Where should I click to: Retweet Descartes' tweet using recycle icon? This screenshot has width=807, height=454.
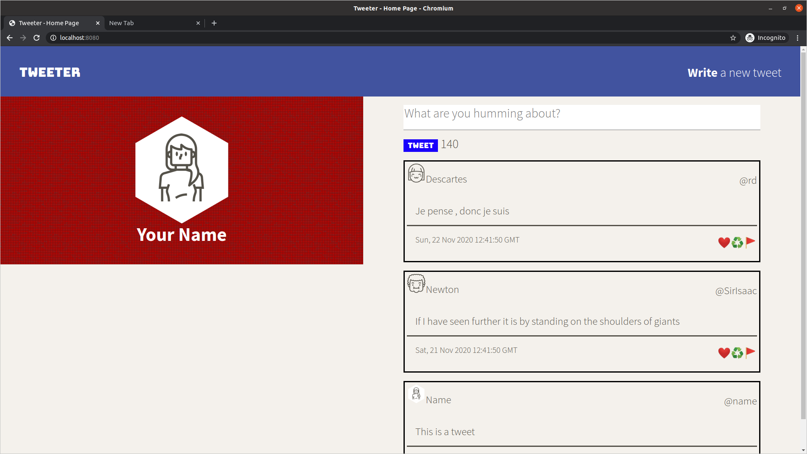(737, 243)
